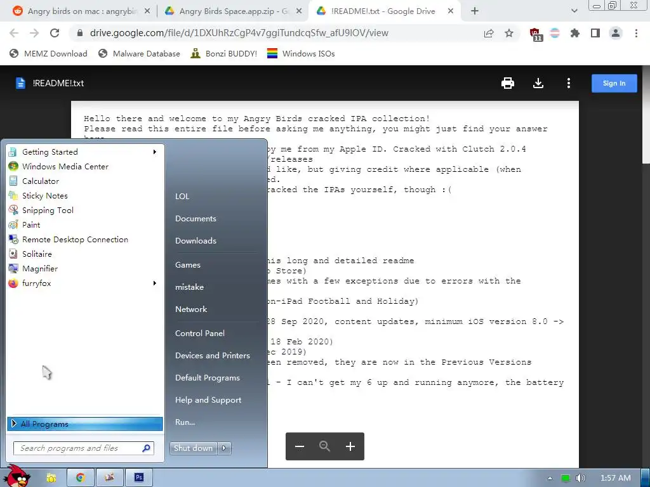Screen dimensions: 650x487
Task: Open shutdown options arrow
Action: [224, 448]
